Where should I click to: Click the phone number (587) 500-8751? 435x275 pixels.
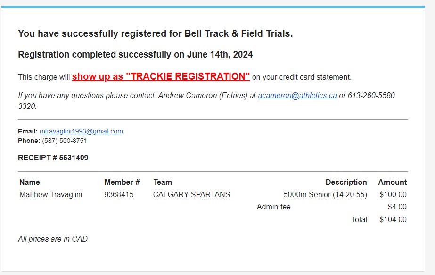click(65, 141)
